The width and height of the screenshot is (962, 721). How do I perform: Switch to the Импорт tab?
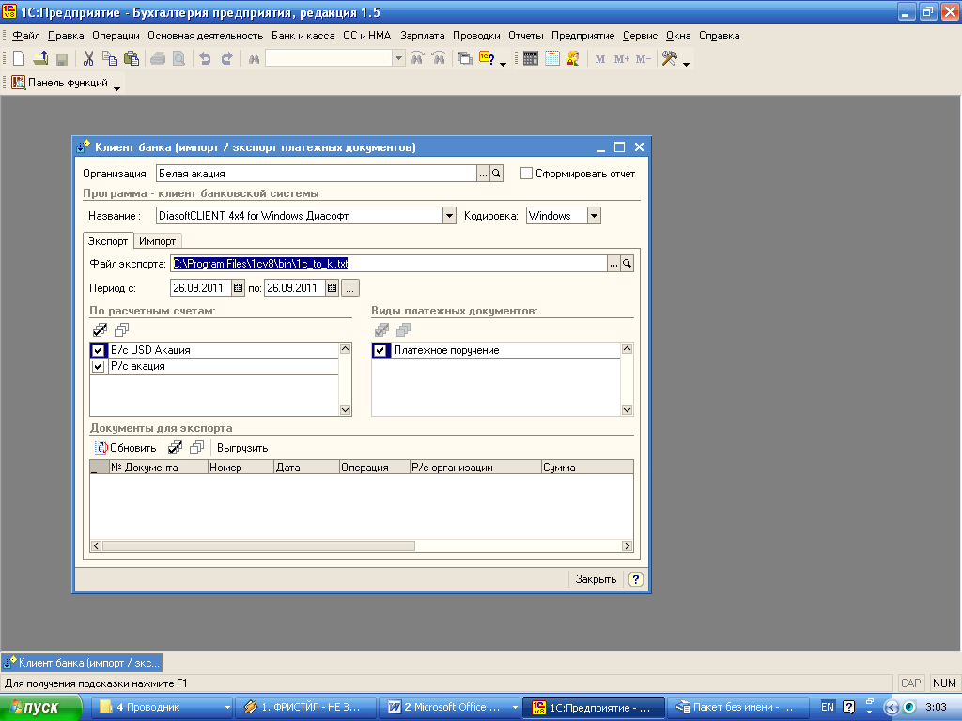[157, 241]
